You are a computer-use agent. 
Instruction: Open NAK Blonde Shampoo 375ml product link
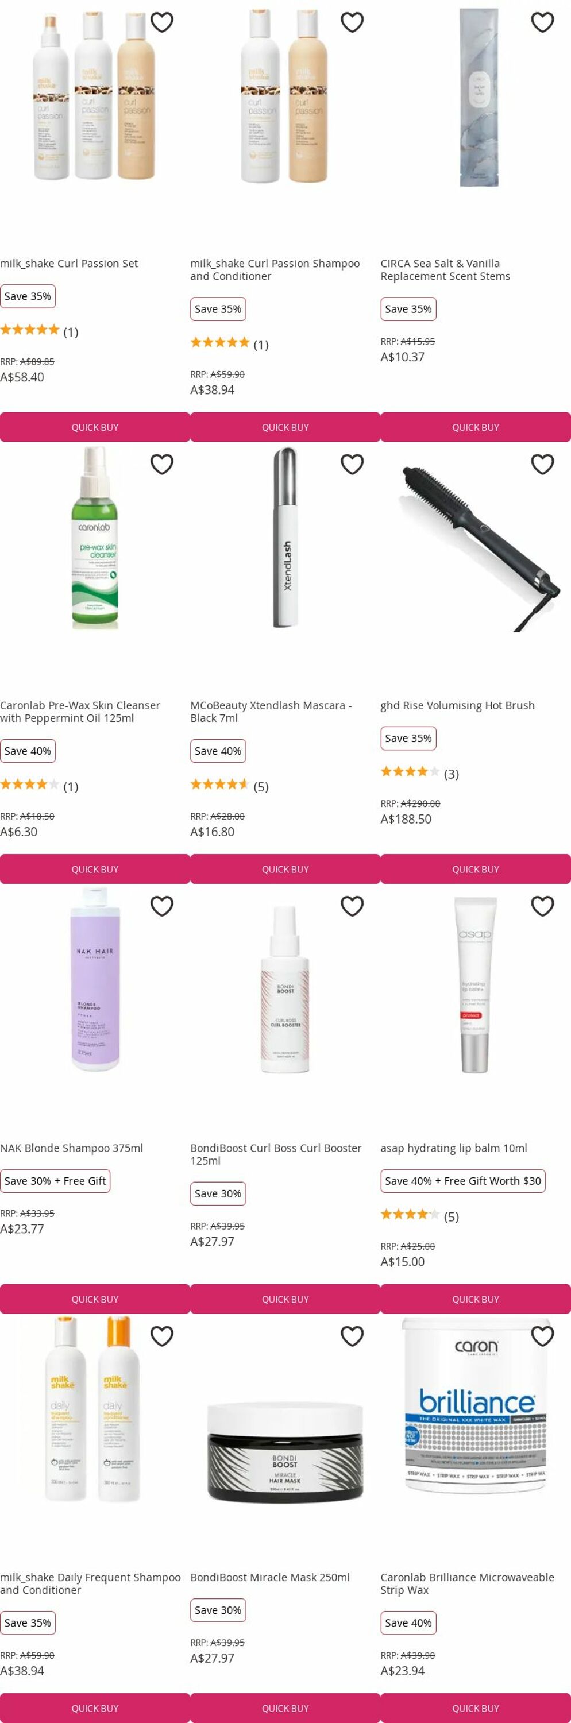tap(72, 1148)
